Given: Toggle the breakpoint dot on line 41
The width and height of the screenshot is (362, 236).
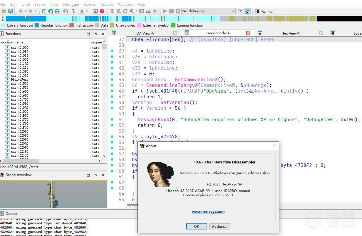Looking at the screenshot, I should coord(112,62).
